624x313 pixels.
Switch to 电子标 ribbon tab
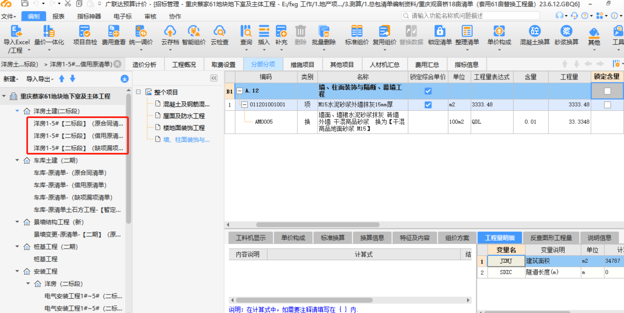pyautogui.click(x=123, y=16)
